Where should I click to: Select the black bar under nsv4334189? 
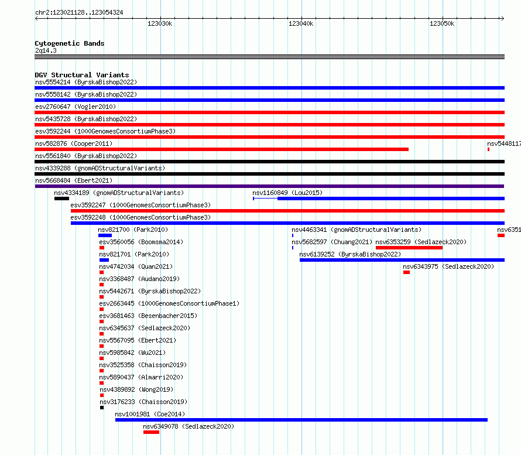62,199
